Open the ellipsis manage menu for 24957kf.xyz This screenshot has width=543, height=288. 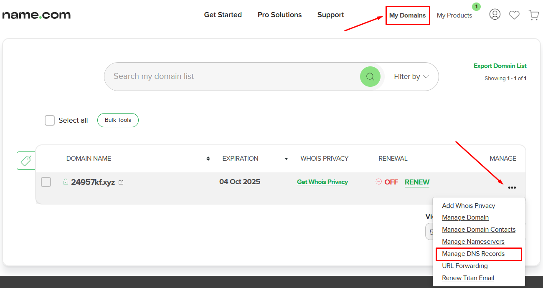coord(512,187)
